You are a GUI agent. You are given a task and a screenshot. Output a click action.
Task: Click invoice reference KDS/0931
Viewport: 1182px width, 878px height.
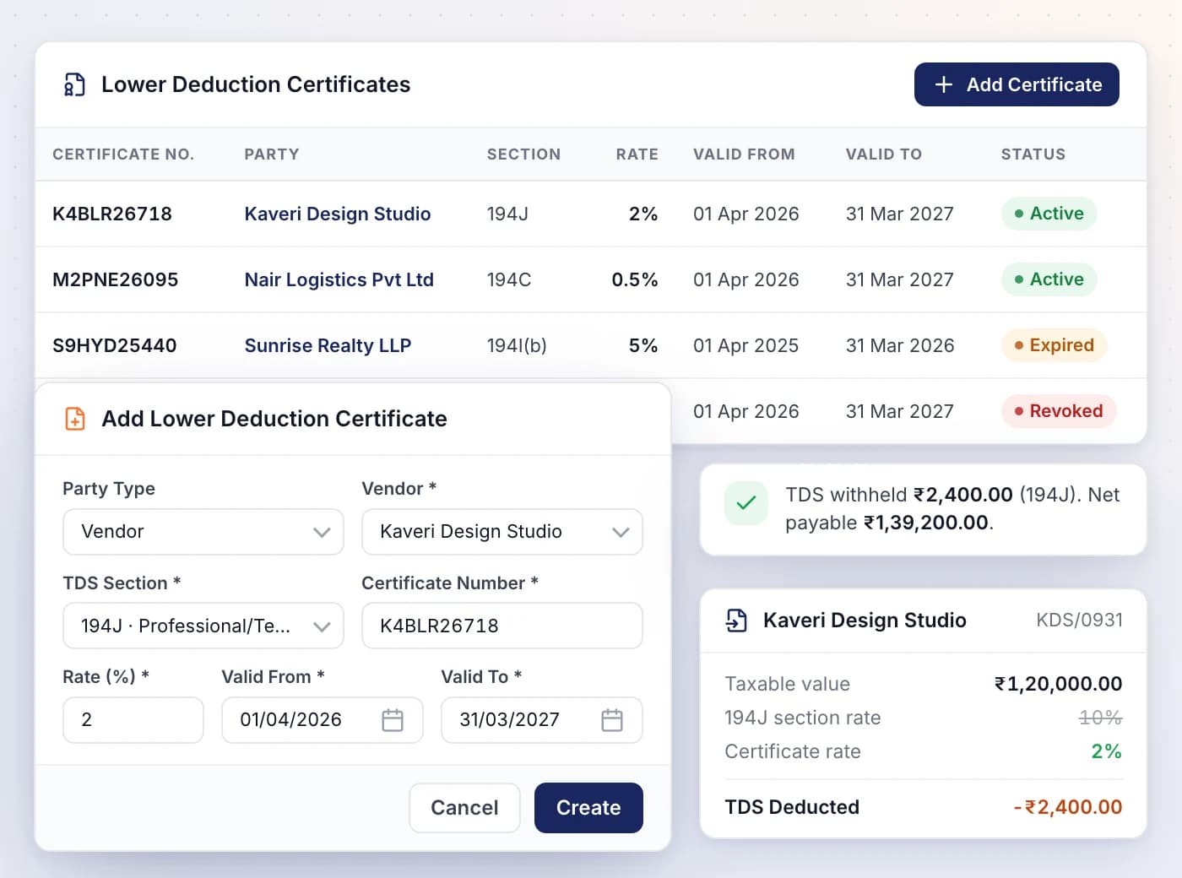1080,621
